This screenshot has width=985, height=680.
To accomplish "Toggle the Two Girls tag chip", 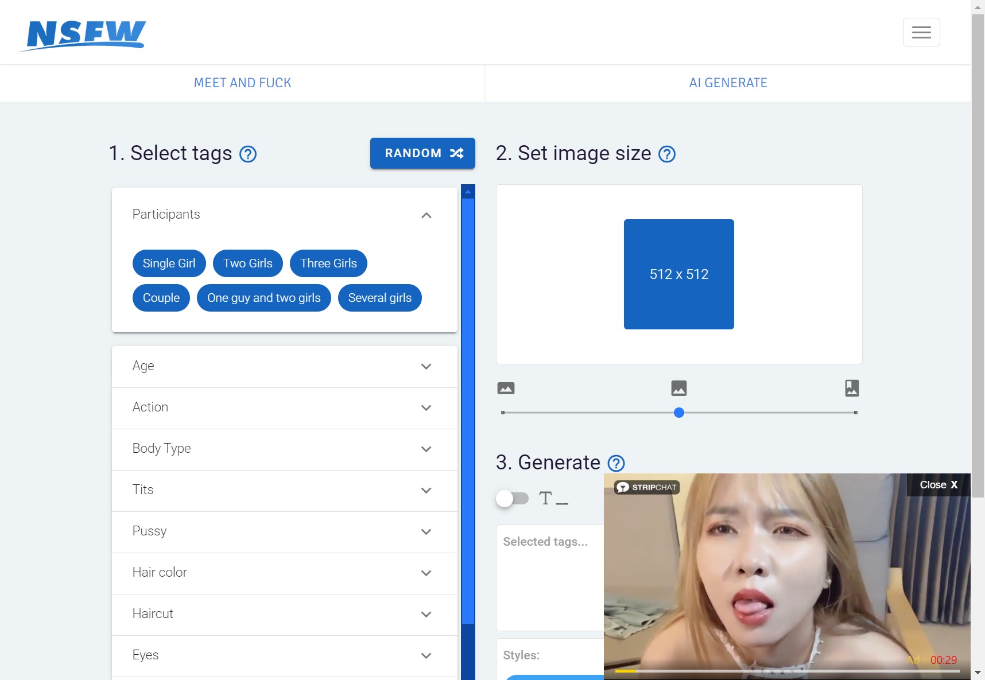I will point(247,263).
